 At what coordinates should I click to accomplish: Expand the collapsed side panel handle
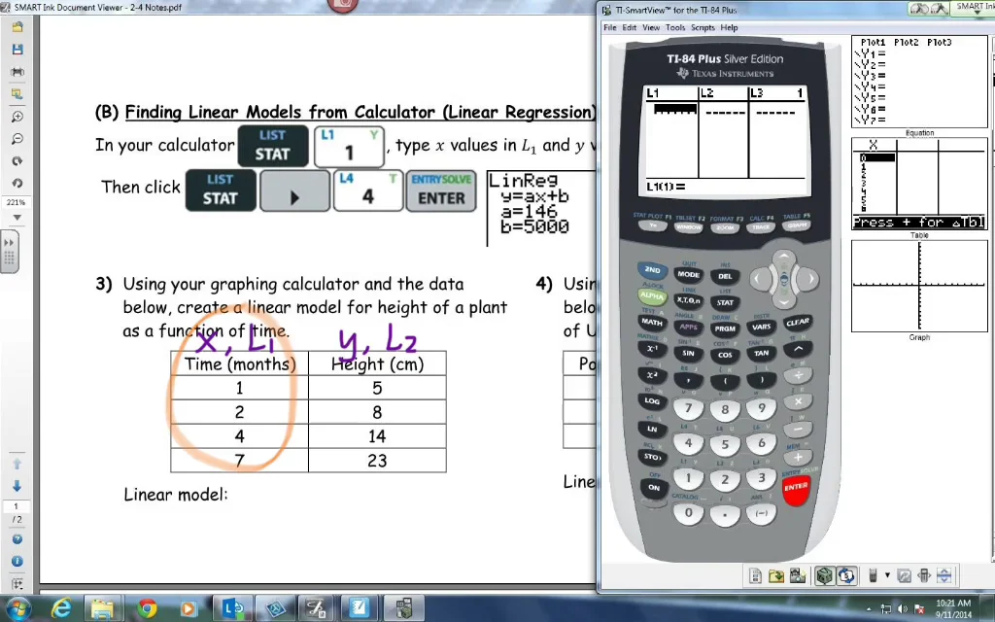[9, 252]
